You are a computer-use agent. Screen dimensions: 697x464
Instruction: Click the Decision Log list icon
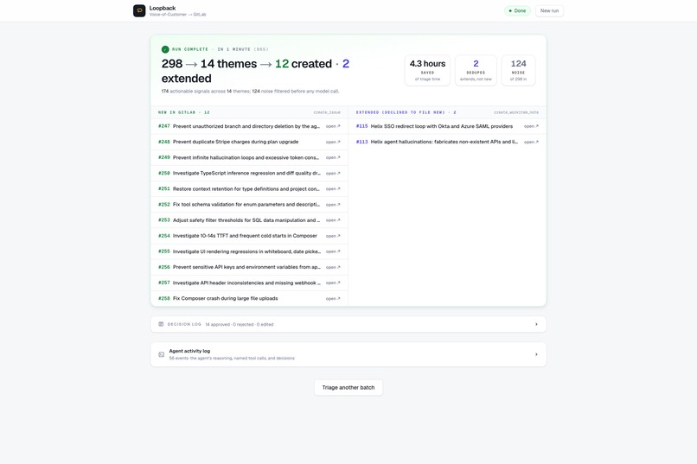click(161, 324)
